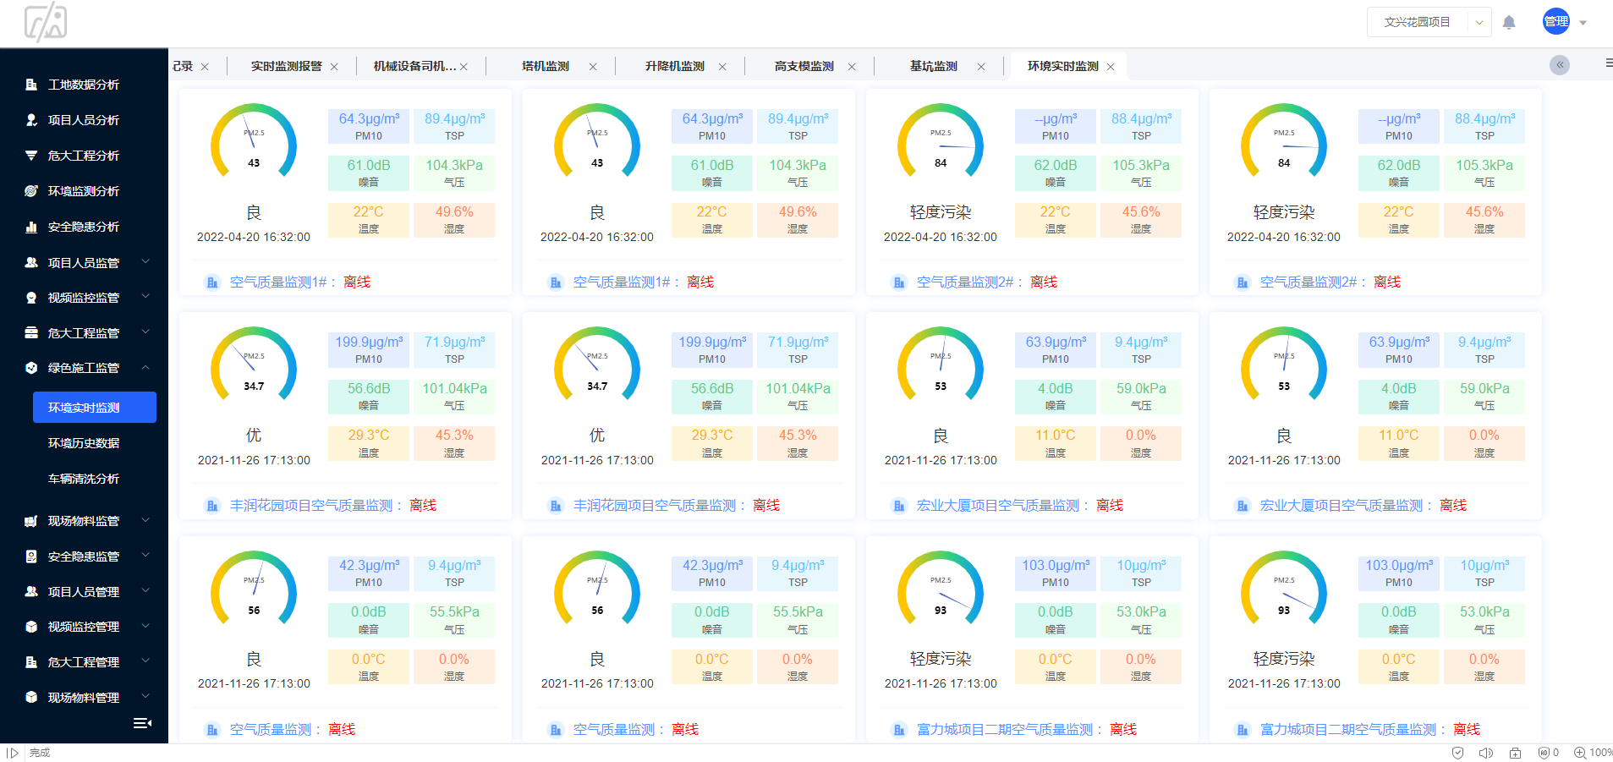Image resolution: width=1613 pixels, height=762 pixels.
Task: Click the 管理 avatar at top right
Action: pos(1555,22)
